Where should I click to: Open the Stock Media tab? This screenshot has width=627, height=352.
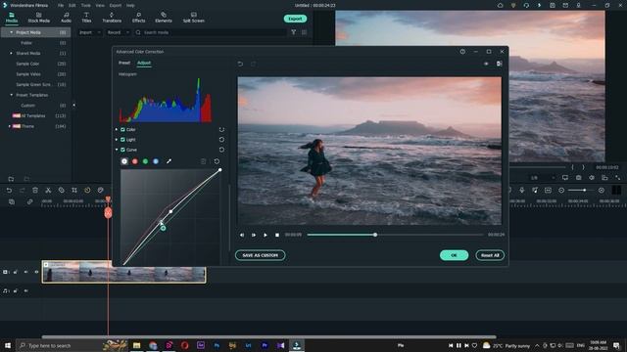click(39, 18)
